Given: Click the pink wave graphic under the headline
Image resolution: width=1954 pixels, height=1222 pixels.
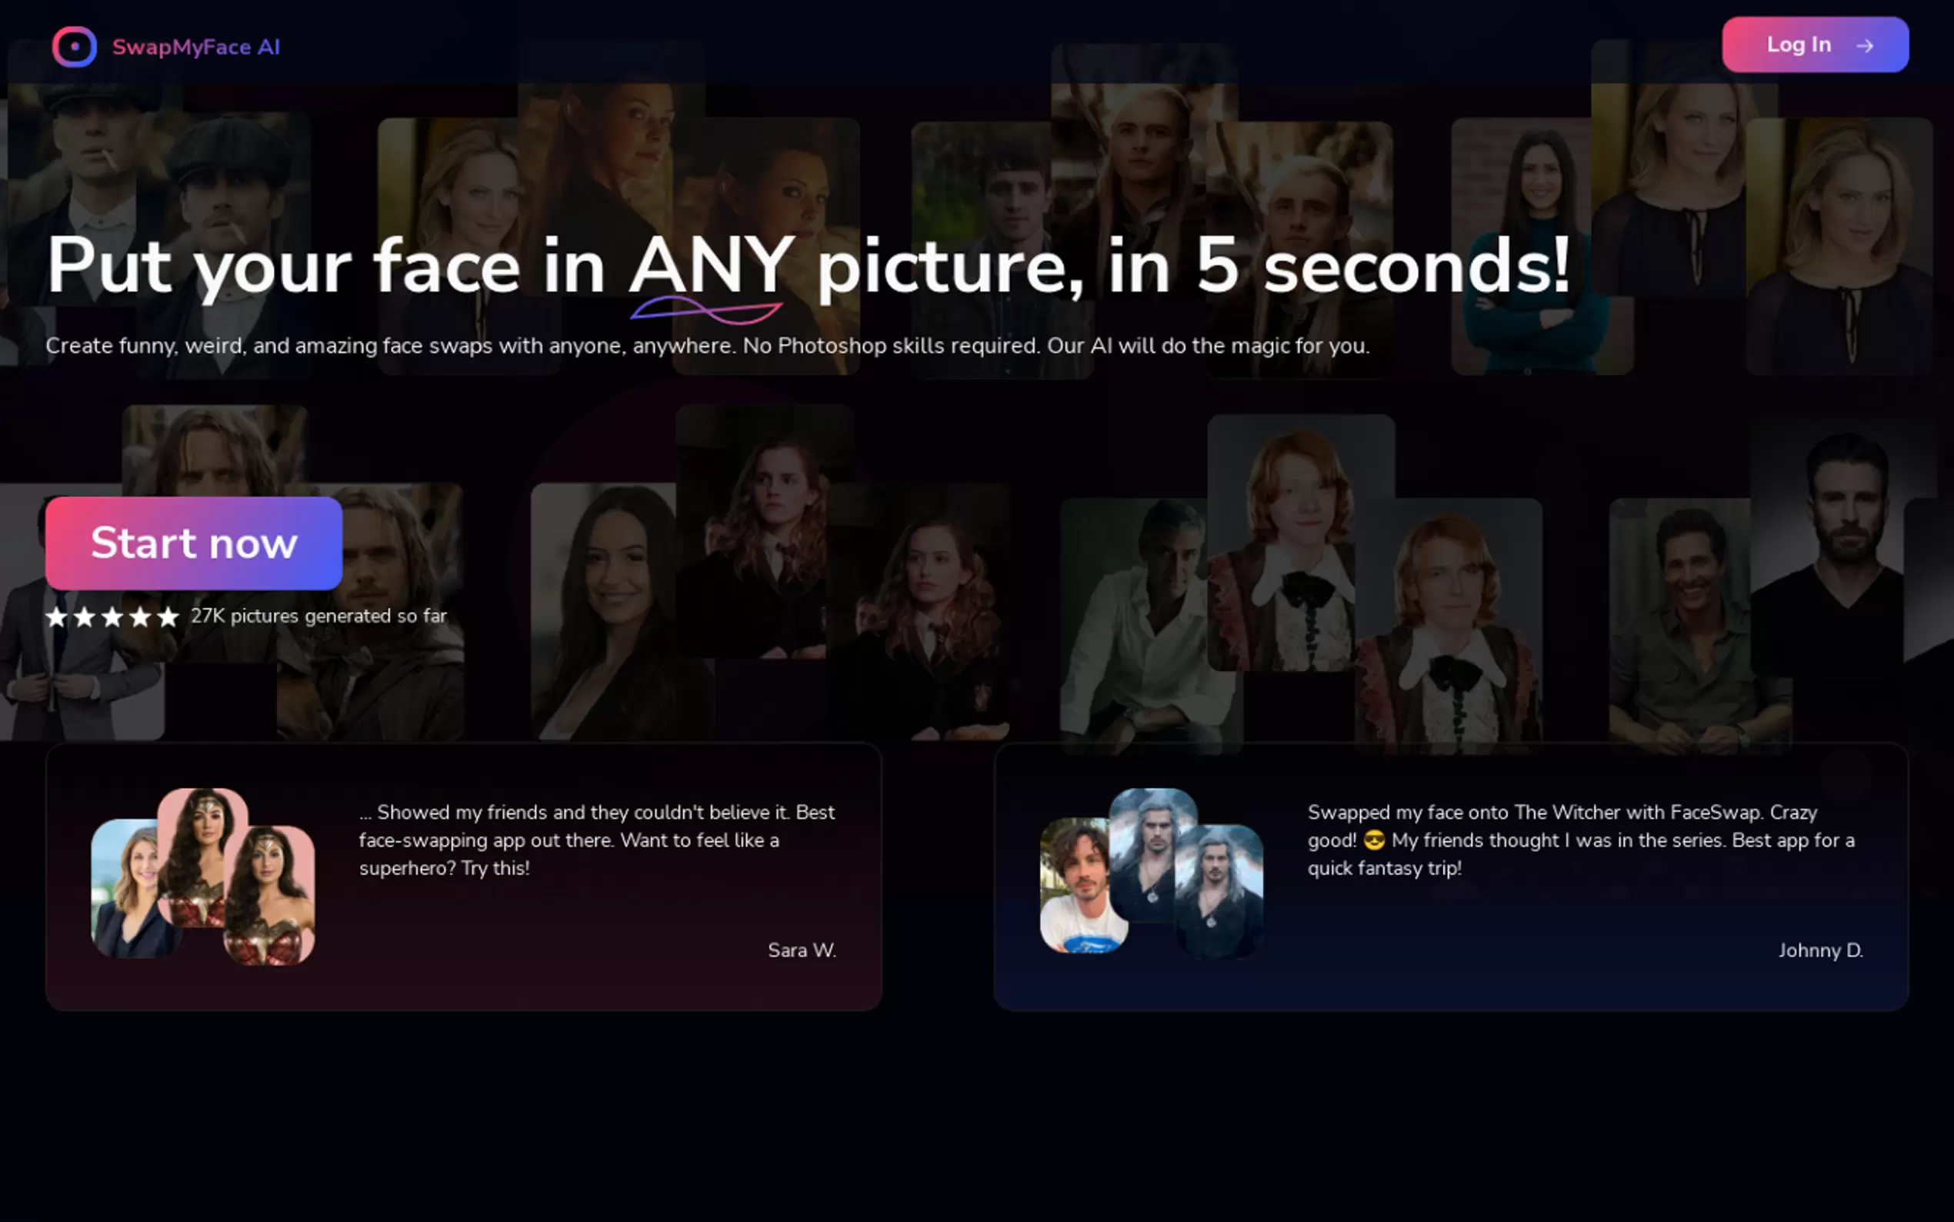Looking at the screenshot, I should click(x=708, y=309).
